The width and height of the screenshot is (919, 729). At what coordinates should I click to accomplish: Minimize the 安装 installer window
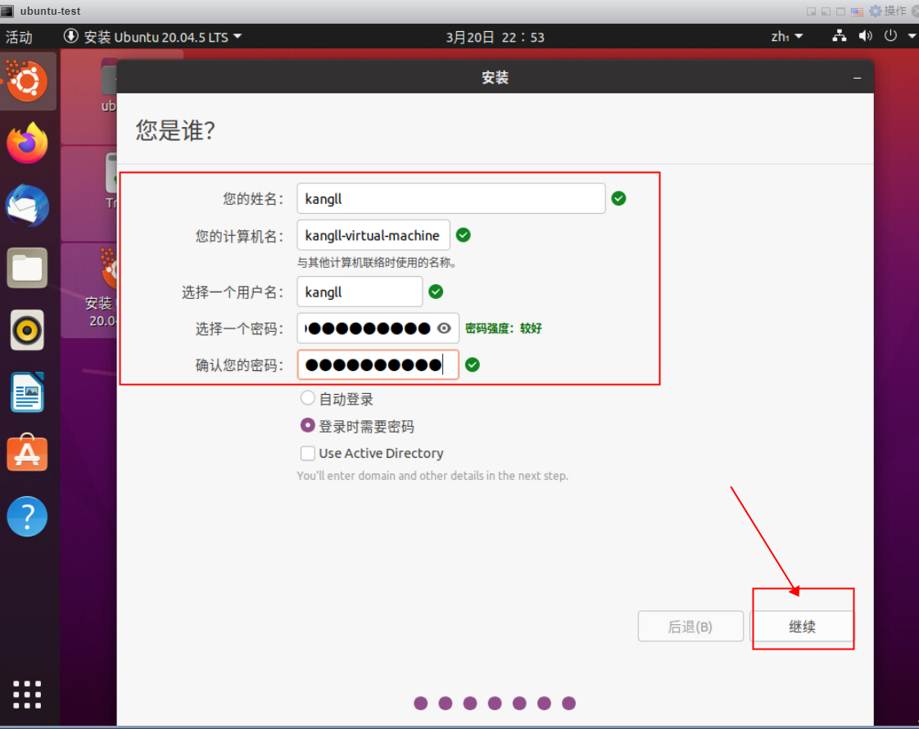857,78
